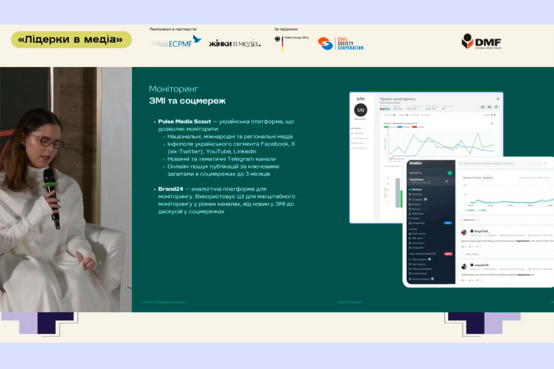554x369 pixels.
Task: Click the Civil Society Cooperation logo
Action: [340, 44]
